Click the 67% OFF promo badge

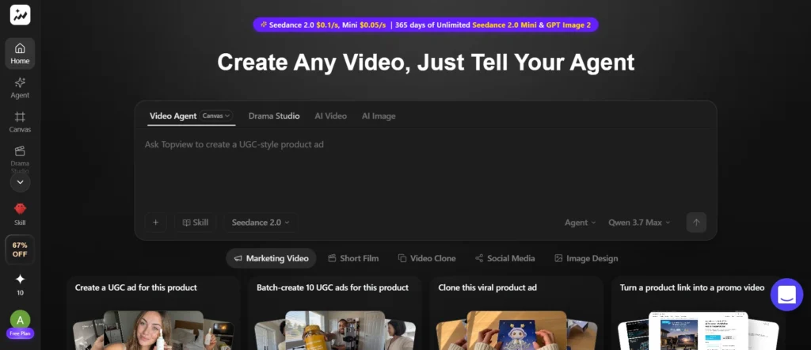(x=20, y=249)
